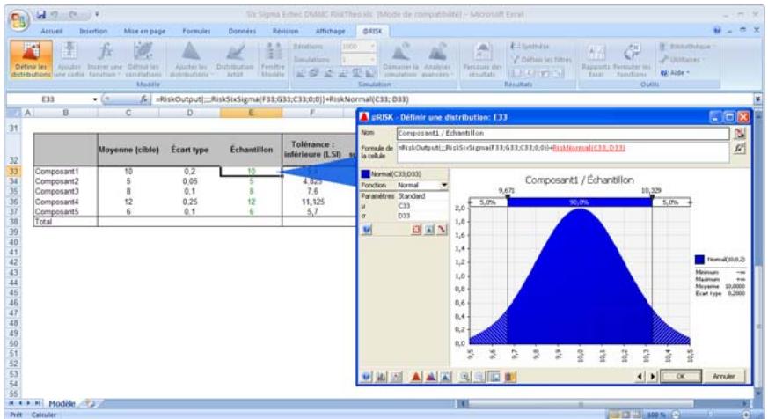
Task: Click the red curve icon under the parameters
Action: [x=442, y=230]
